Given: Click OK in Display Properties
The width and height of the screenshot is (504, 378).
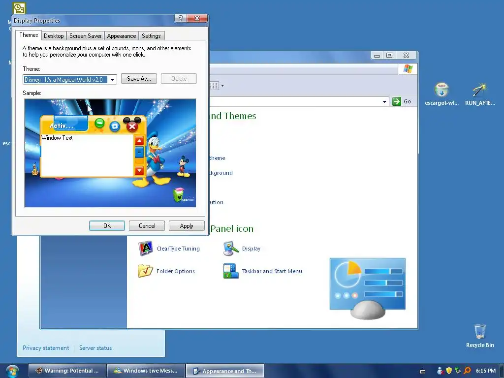Looking at the screenshot, I should point(107,225).
